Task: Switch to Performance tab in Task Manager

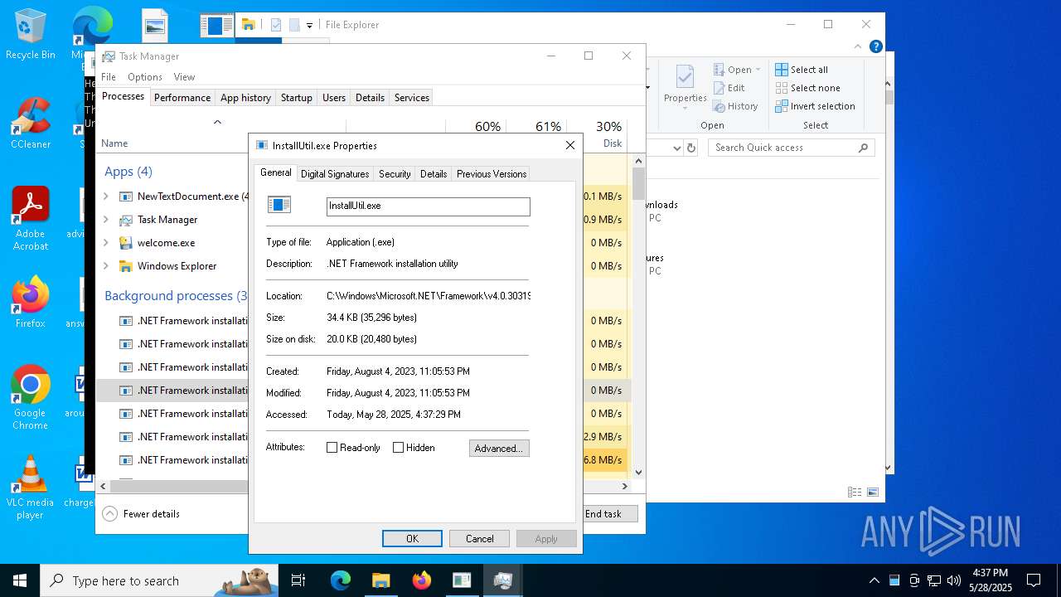Action: 182,98
